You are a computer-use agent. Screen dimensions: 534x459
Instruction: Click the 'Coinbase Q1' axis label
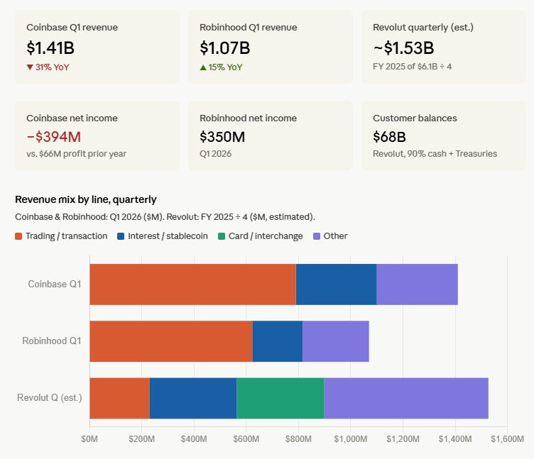click(x=55, y=284)
